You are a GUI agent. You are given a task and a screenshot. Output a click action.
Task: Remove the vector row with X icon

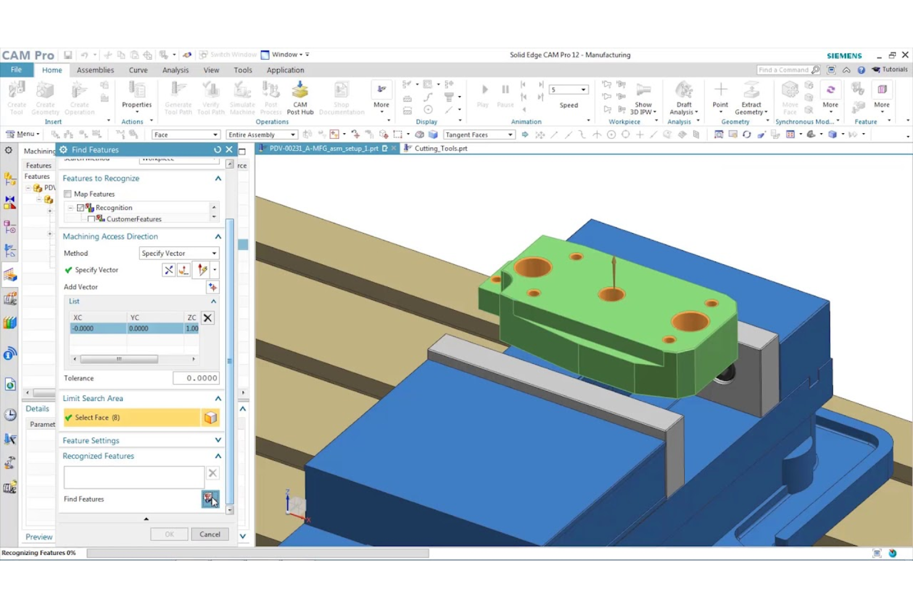(x=208, y=318)
